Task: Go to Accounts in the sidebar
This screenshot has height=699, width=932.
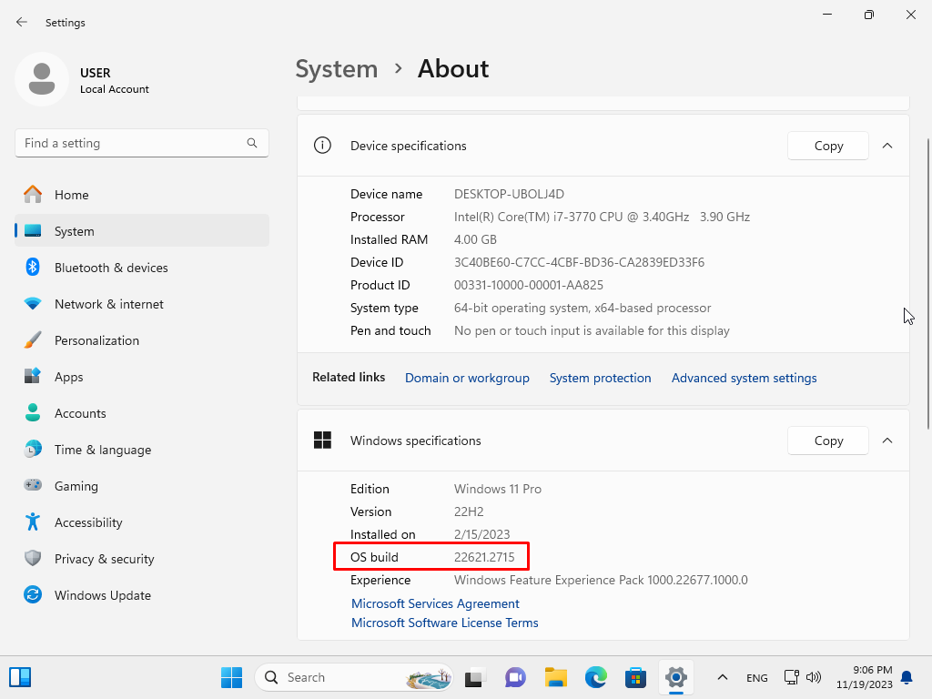Action: pyautogui.click(x=80, y=413)
